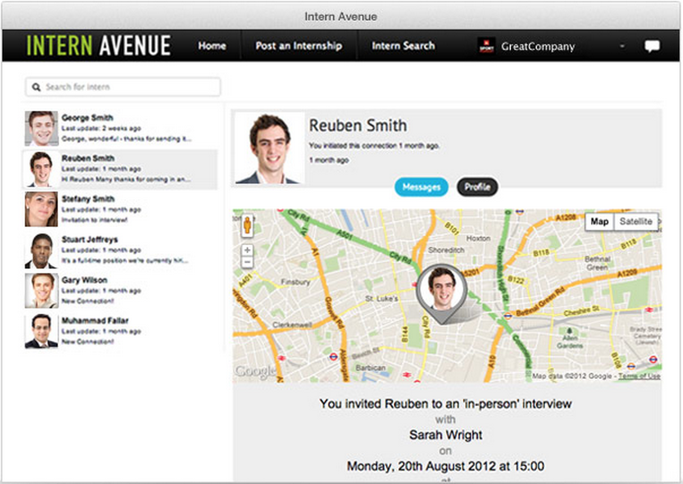Expand the GreatCompany account dropdown arrow

(x=622, y=46)
